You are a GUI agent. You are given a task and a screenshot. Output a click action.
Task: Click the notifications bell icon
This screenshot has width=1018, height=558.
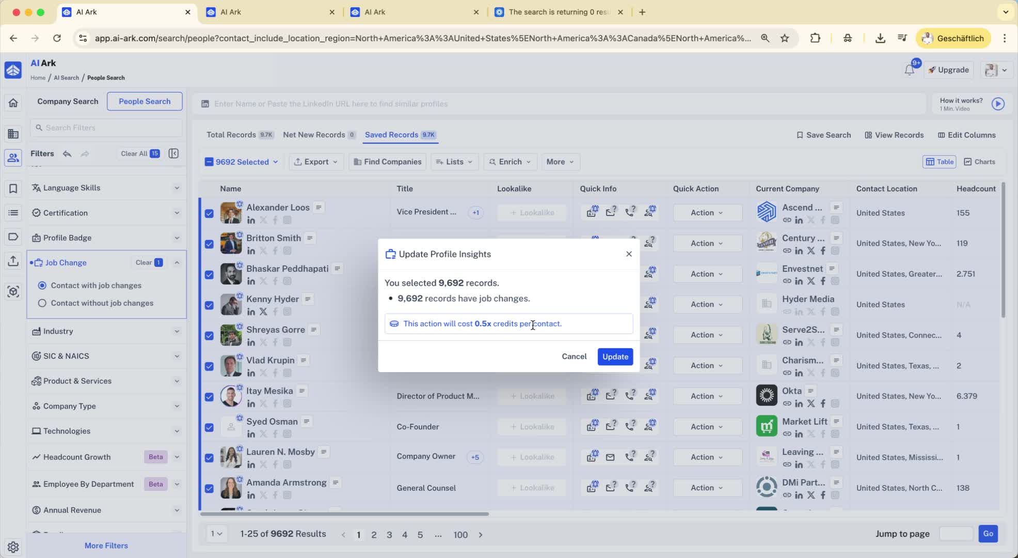[x=909, y=70]
